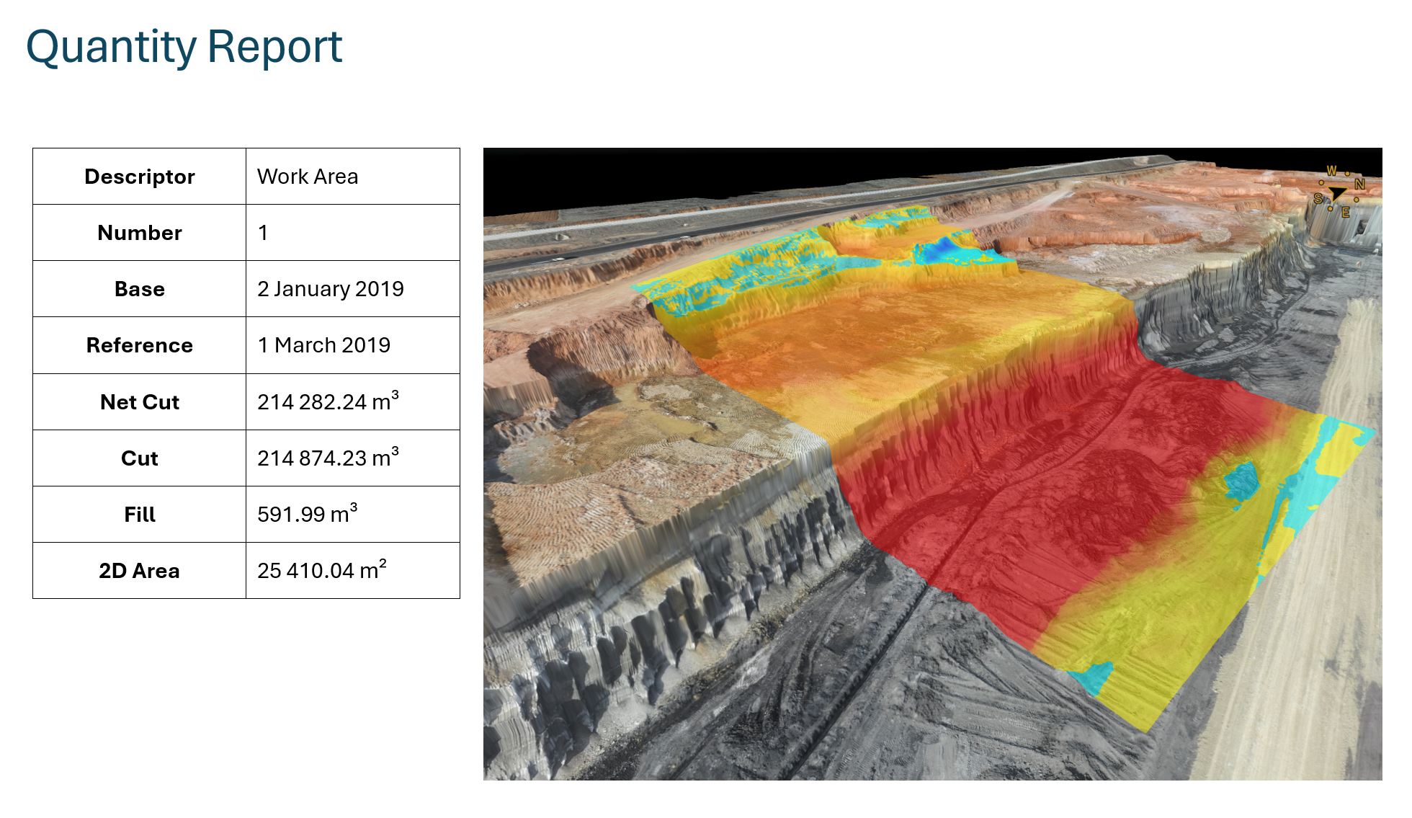Click the Reference date 1 March 2019
Screen dimensions: 1412x818
[x=324, y=345]
